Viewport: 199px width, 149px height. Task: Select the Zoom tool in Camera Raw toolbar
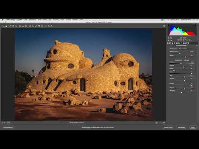(x=3, y=26)
